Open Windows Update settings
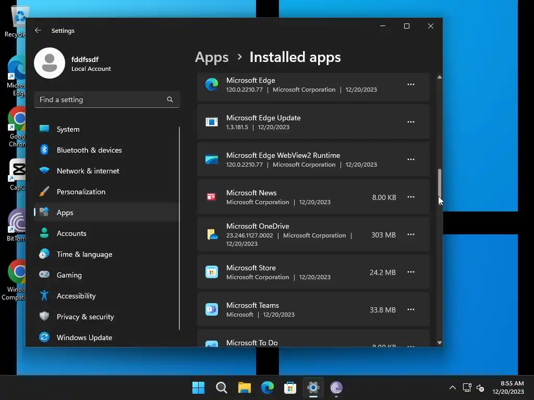Image resolution: width=534 pixels, height=400 pixels. coord(106,337)
